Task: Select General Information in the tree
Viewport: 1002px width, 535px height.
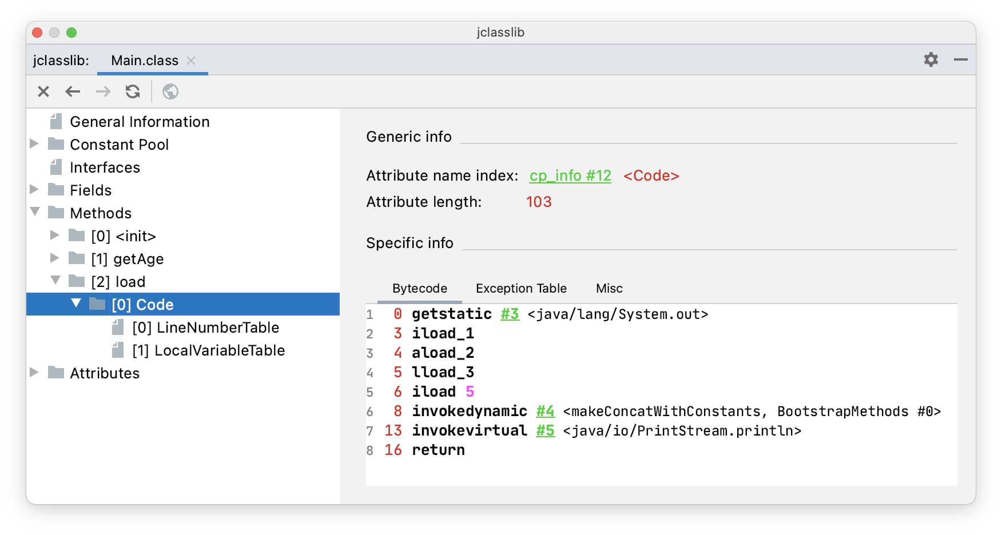Action: 140,122
